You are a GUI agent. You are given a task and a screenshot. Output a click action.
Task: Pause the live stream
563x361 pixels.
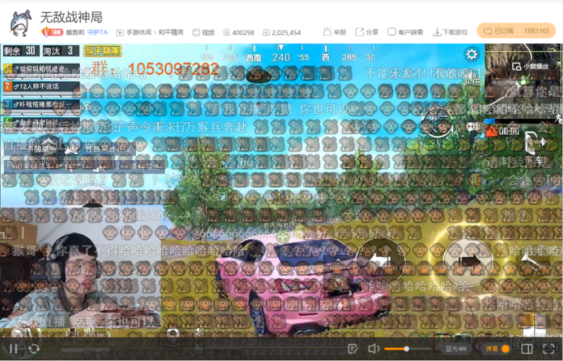[x=14, y=349]
